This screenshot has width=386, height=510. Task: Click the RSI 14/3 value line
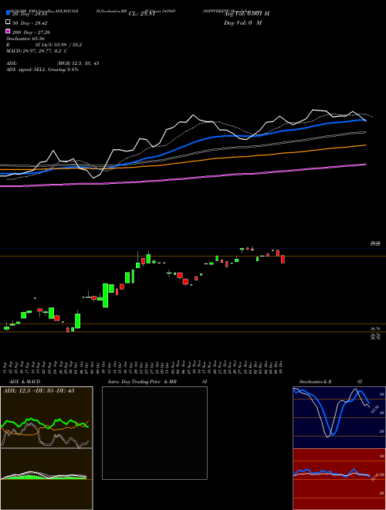click(44, 45)
